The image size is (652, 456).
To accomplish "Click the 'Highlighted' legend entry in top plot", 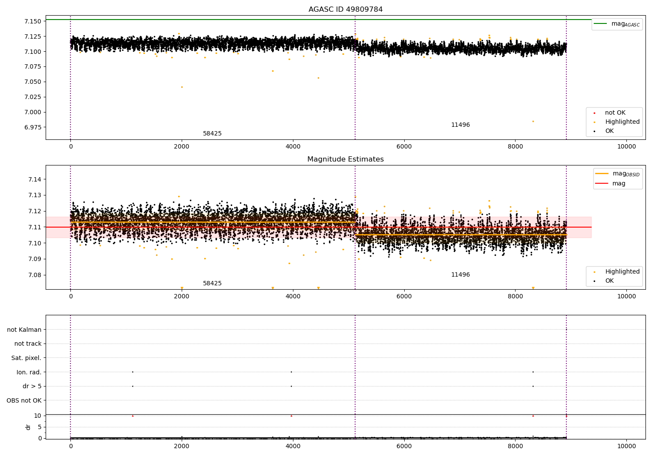I will [622, 122].
